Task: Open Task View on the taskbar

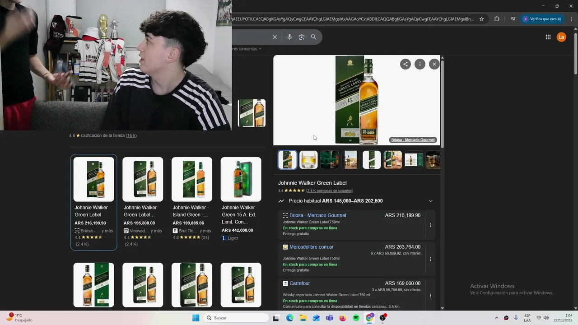Action: tap(276, 318)
